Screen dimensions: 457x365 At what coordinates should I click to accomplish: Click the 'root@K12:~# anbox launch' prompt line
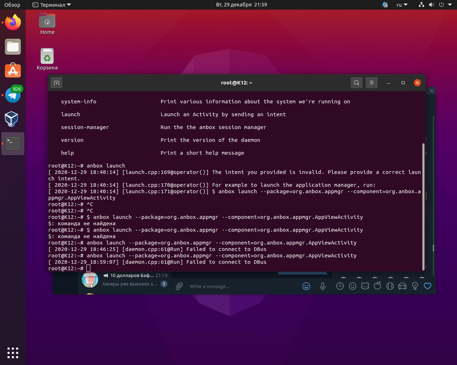point(87,166)
